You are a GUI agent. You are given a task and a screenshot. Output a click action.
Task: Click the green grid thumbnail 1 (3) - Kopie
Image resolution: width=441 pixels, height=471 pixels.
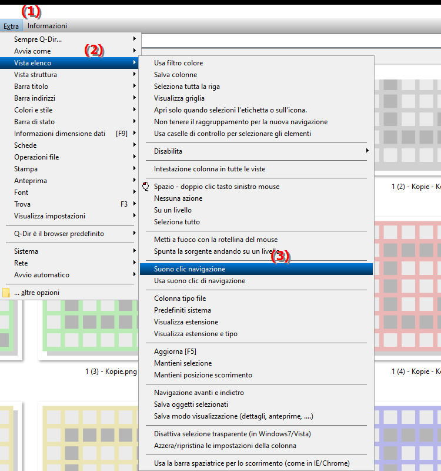[89, 330]
